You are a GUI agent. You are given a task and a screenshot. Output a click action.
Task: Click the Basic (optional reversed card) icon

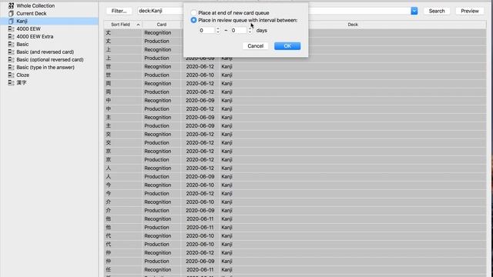pyautogui.click(x=11, y=60)
